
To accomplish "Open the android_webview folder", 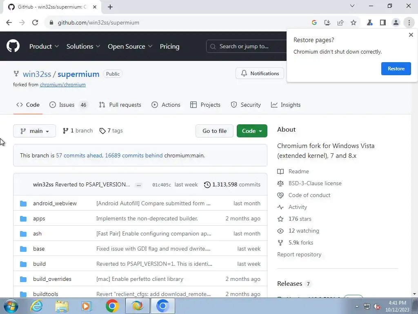I will click(55, 203).
